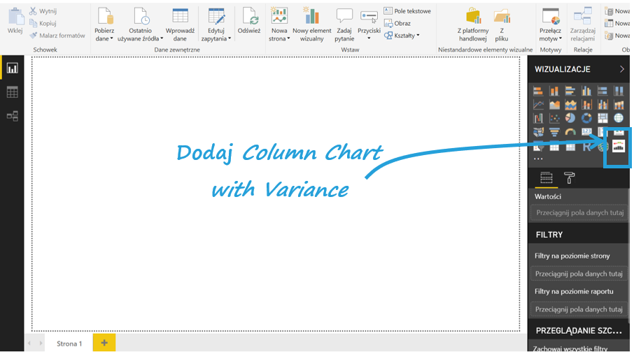Open the Model relationships view icon
The height and width of the screenshot is (357, 634).
(12, 116)
